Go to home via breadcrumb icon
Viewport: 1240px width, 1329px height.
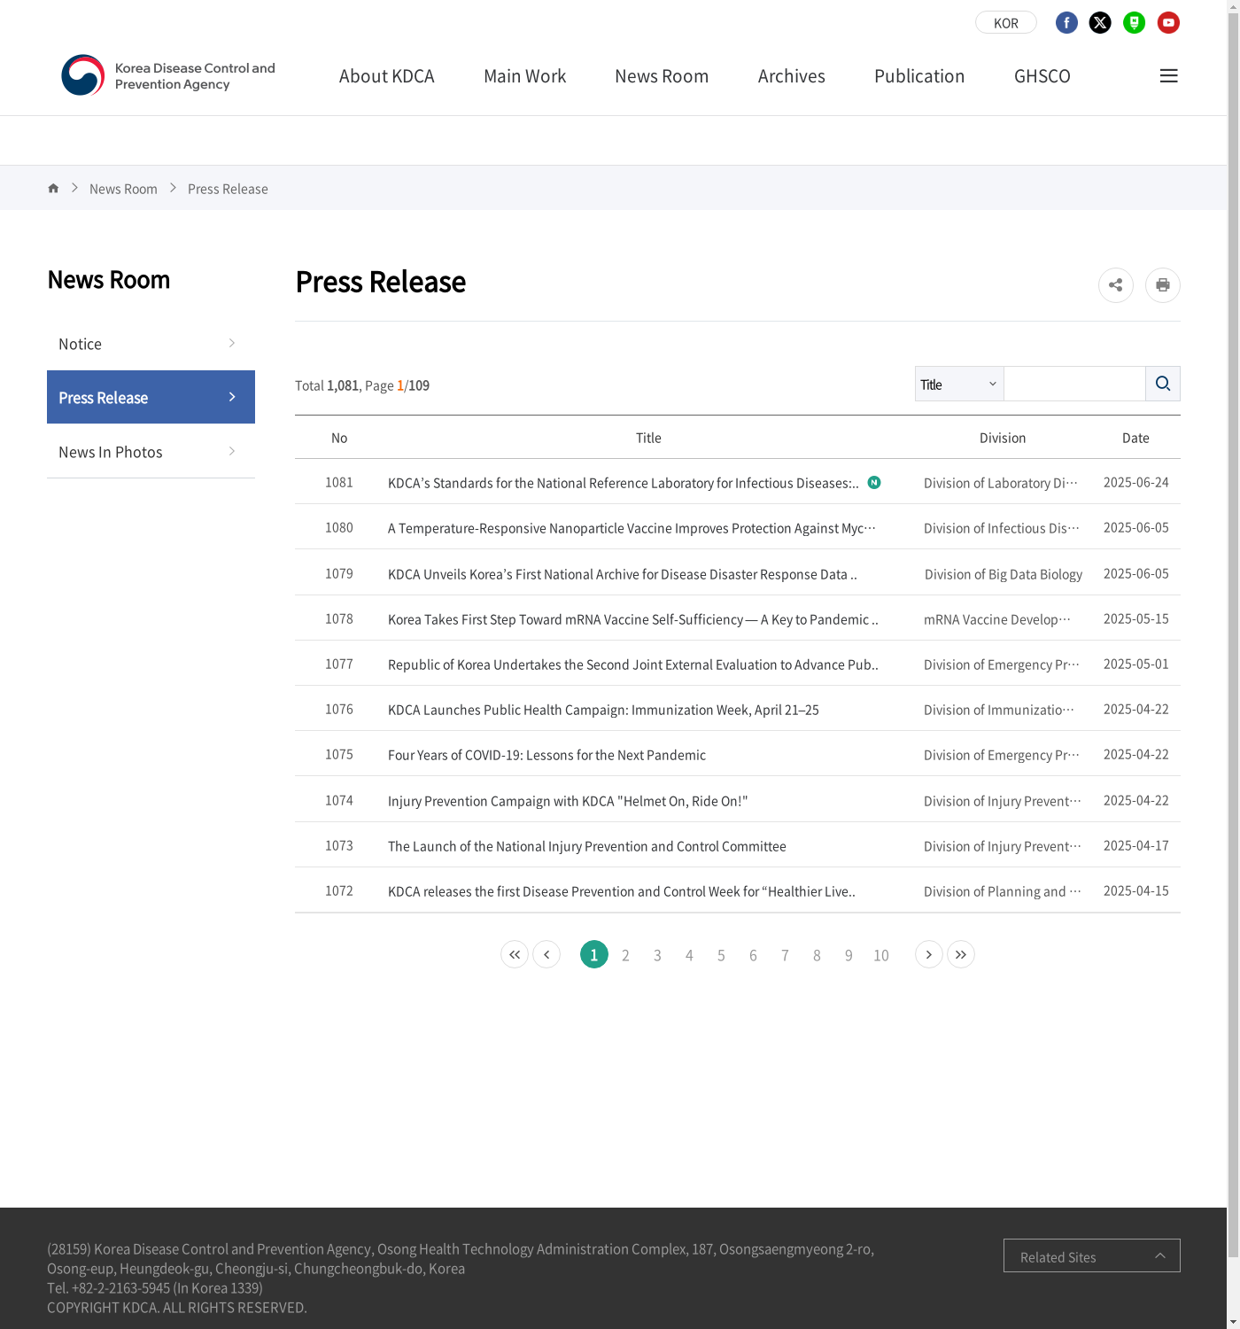click(53, 189)
